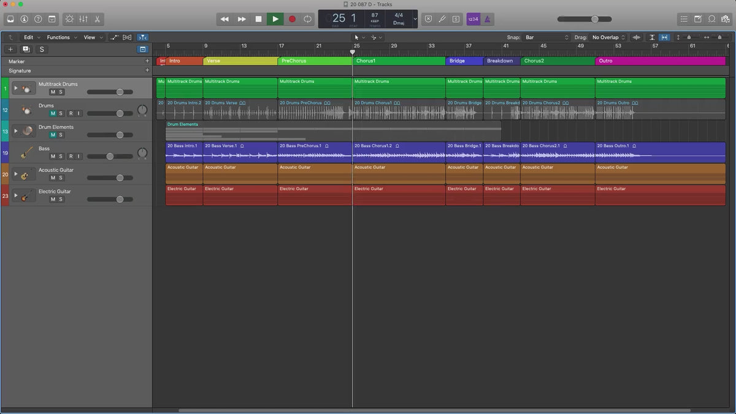This screenshot has height=414, width=736.
Task: Show the Mixer panel
Action: (x=83, y=19)
